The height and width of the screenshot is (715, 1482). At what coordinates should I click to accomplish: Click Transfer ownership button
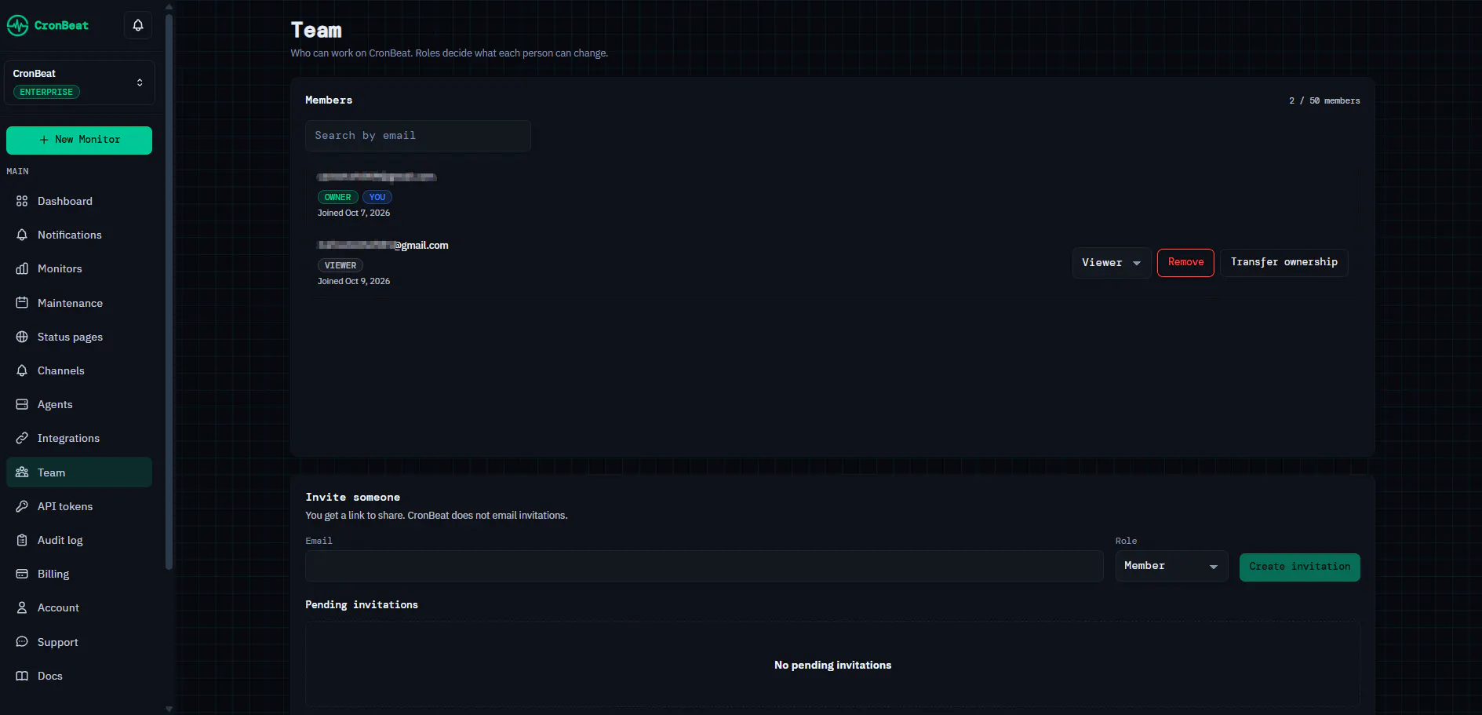1284,263
